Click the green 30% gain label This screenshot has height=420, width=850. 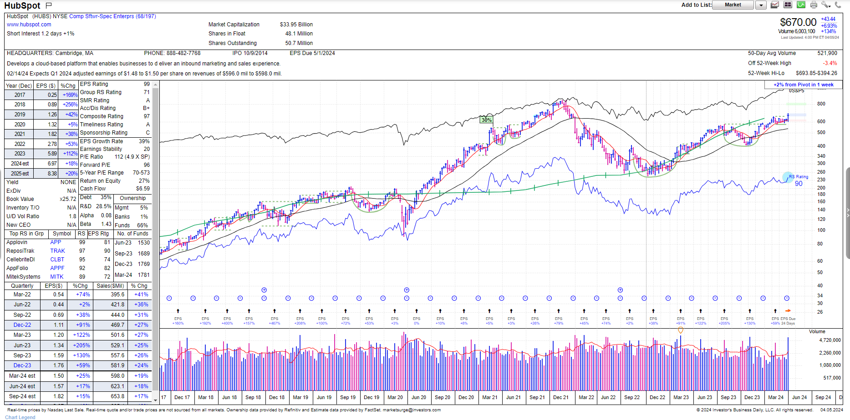(486, 120)
